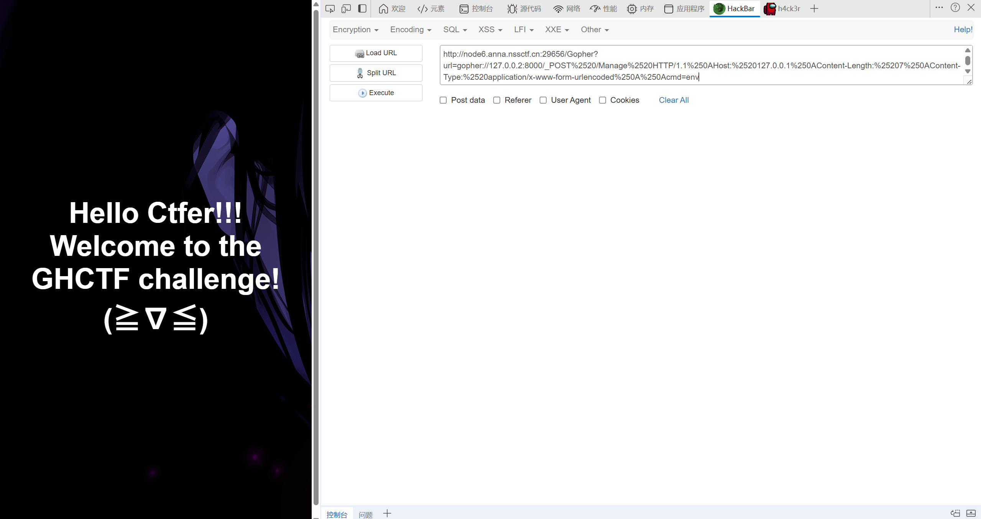Viewport: 981px width, 519px height.
Task: Expand the Encryption dropdown
Action: tap(355, 30)
